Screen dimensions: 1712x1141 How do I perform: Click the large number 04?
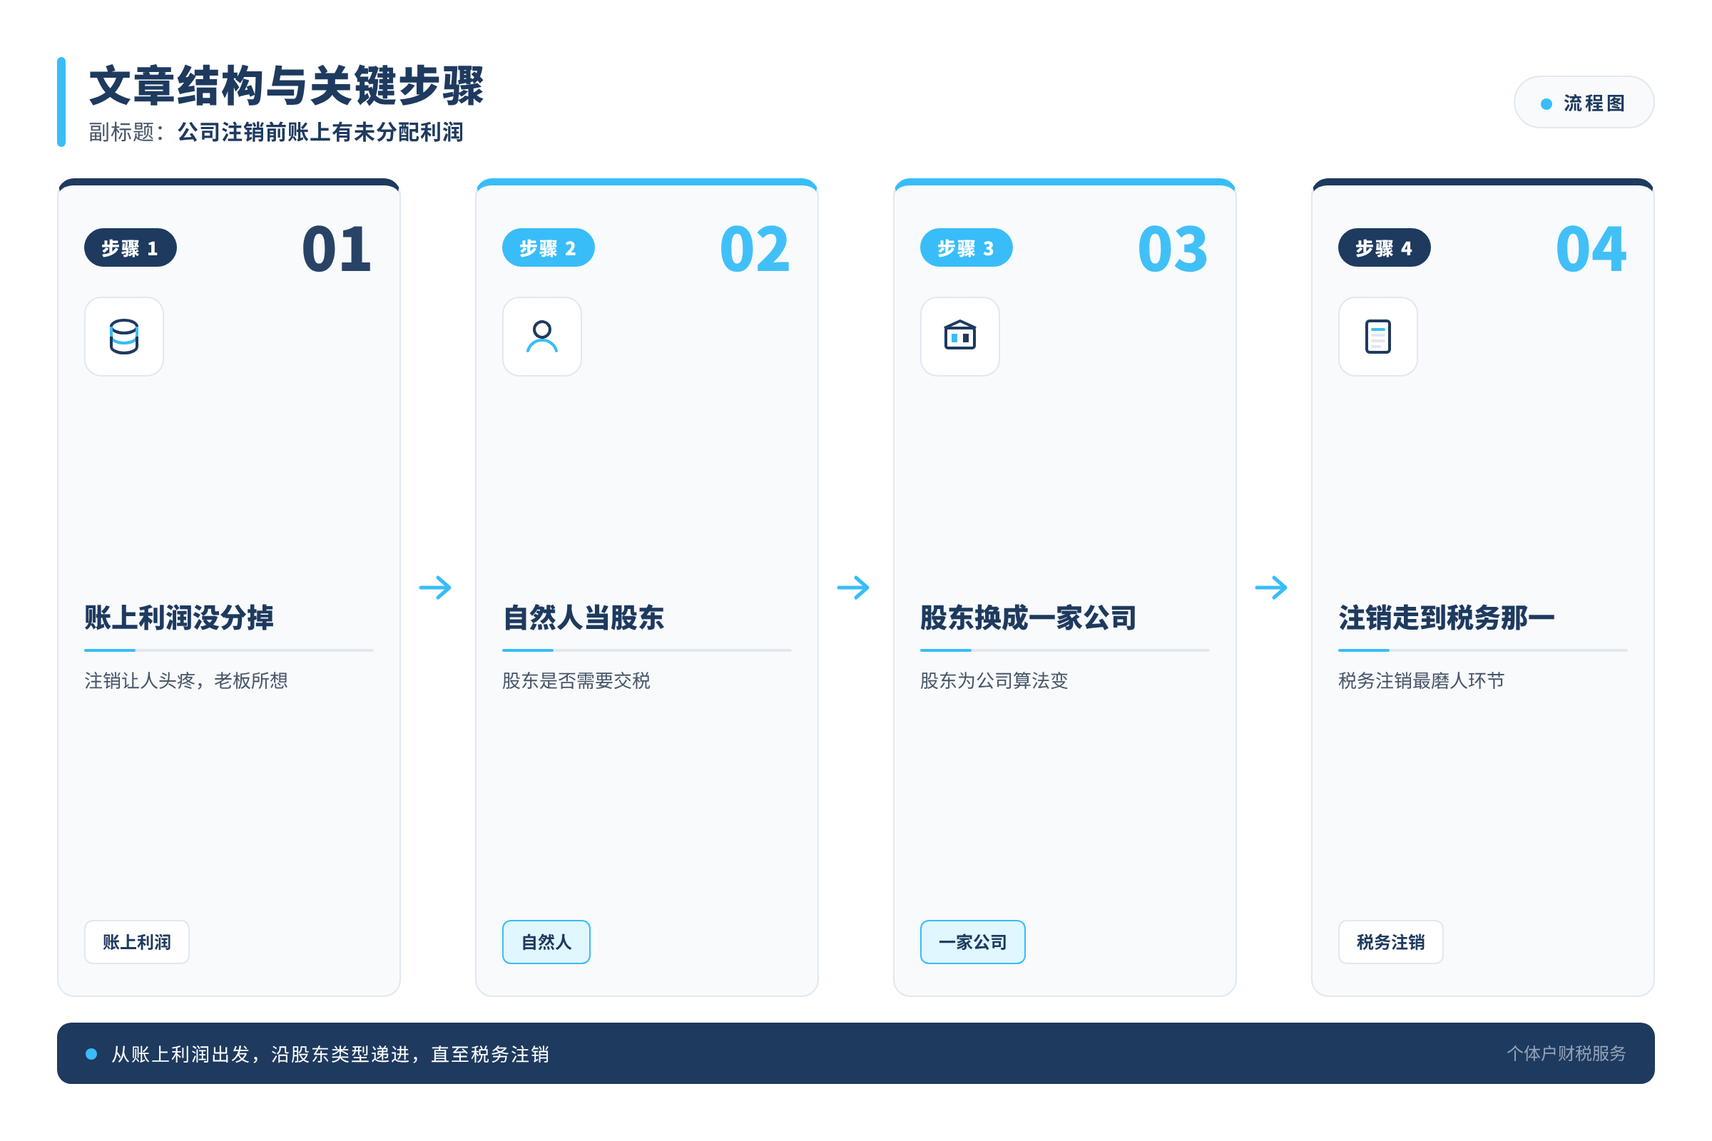1591,249
